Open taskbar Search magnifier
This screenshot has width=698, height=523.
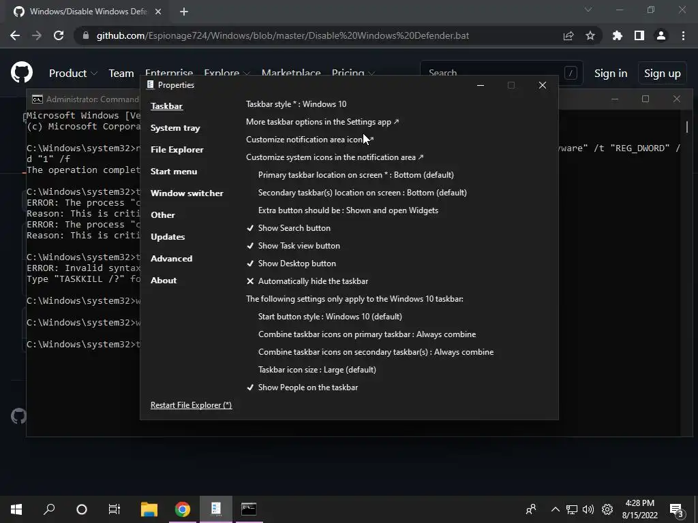click(49, 509)
